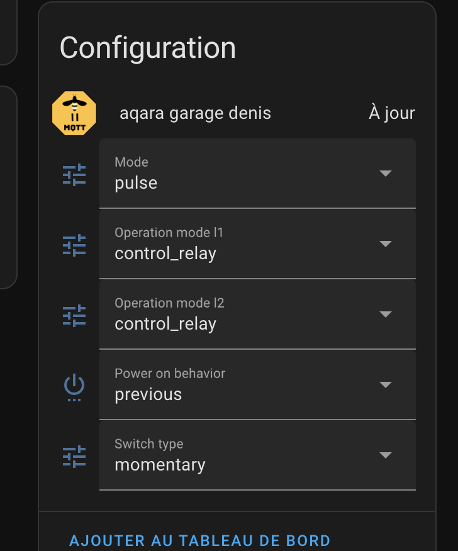Click the Configuration card heading
The image size is (458, 551).
click(148, 48)
